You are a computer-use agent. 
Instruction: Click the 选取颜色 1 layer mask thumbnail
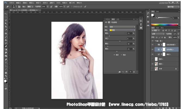(164, 50)
